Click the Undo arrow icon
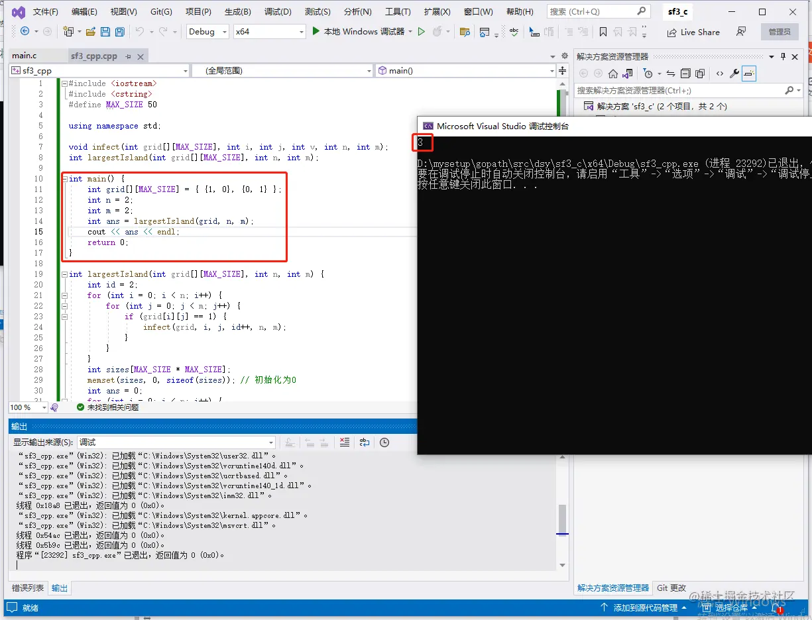This screenshot has width=812, height=620. pos(139,31)
